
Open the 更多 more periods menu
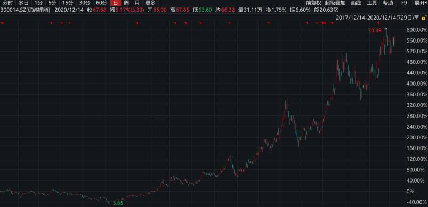click(150, 3)
